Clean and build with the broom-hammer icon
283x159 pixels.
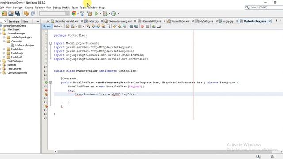coord(89,14)
